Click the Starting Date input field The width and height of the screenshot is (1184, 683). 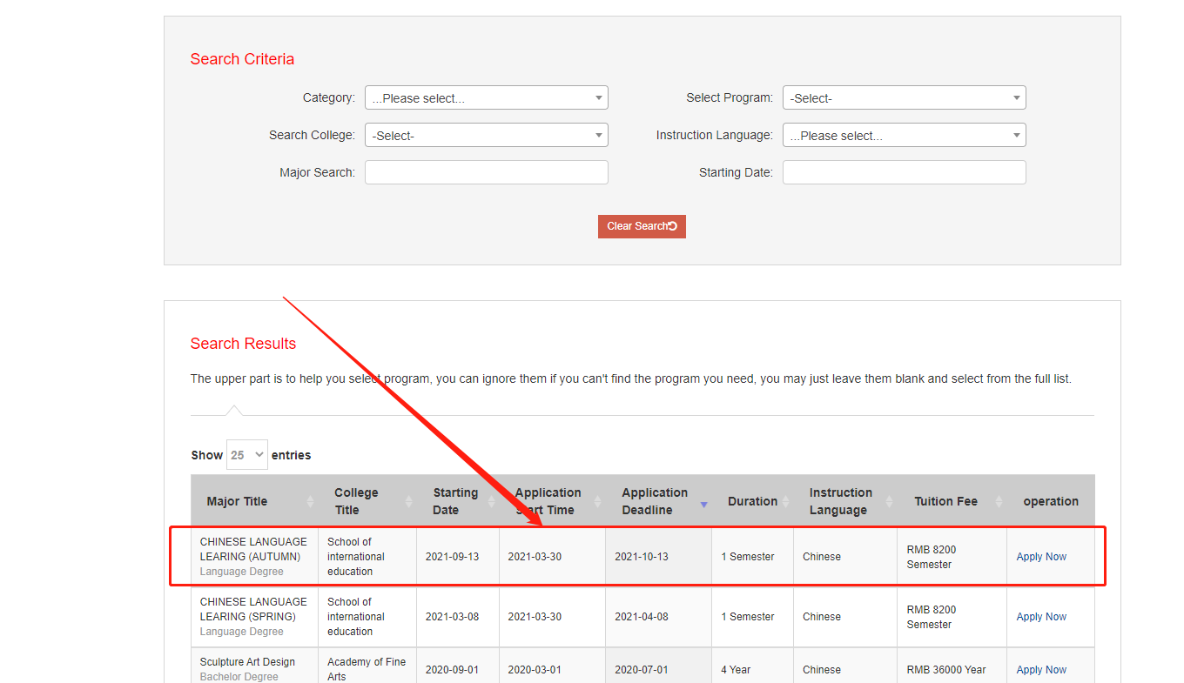pyautogui.click(x=904, y=172)
